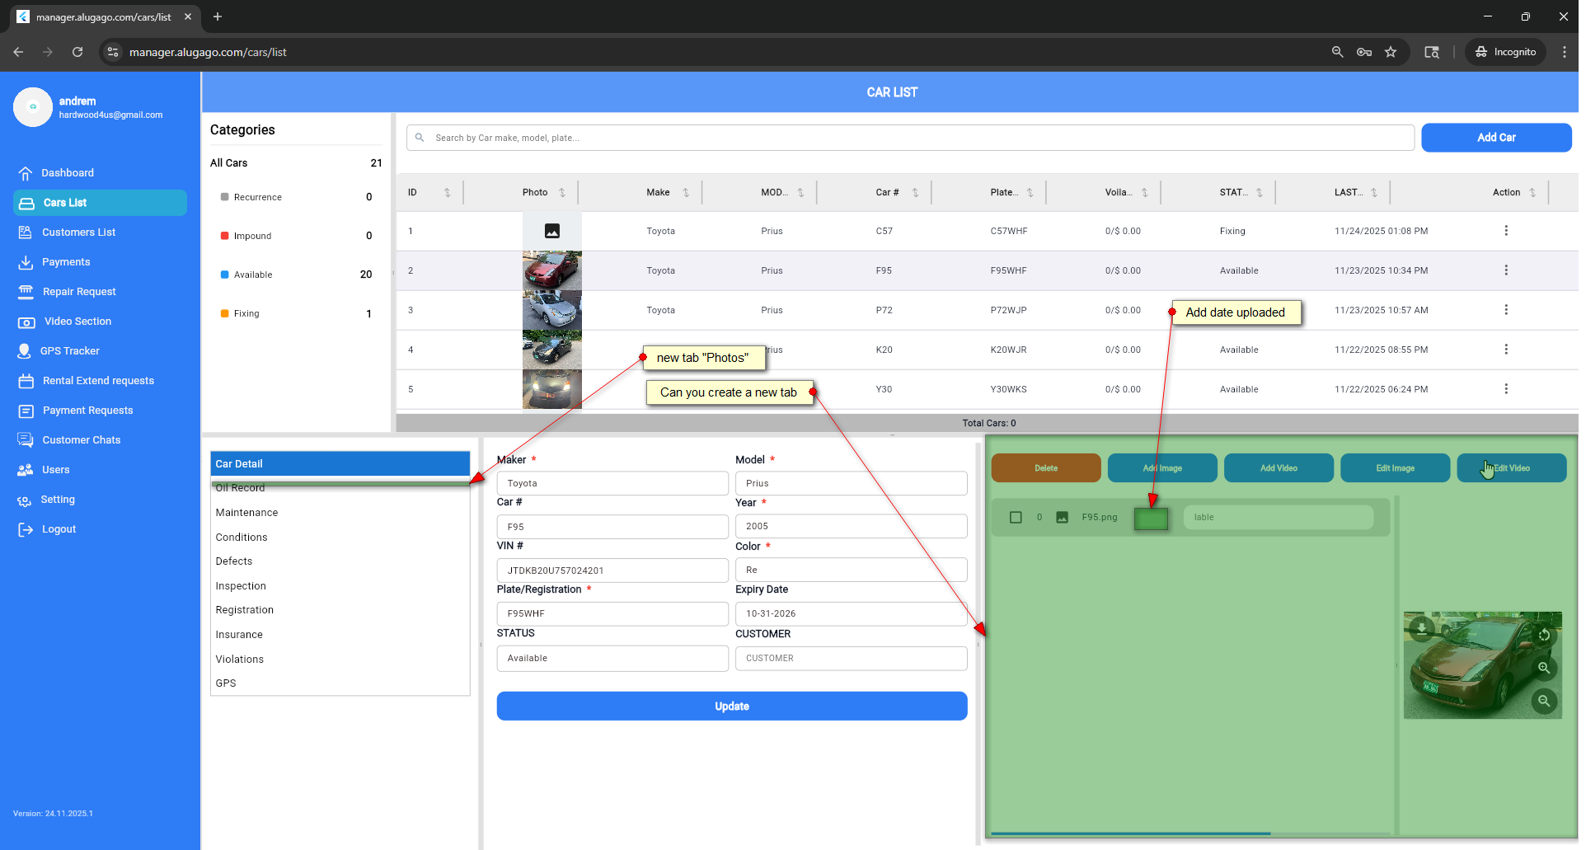This screenshot has height=850, width=1586.
Task: Sort the Make column
Action: click(x=685, y=193)
